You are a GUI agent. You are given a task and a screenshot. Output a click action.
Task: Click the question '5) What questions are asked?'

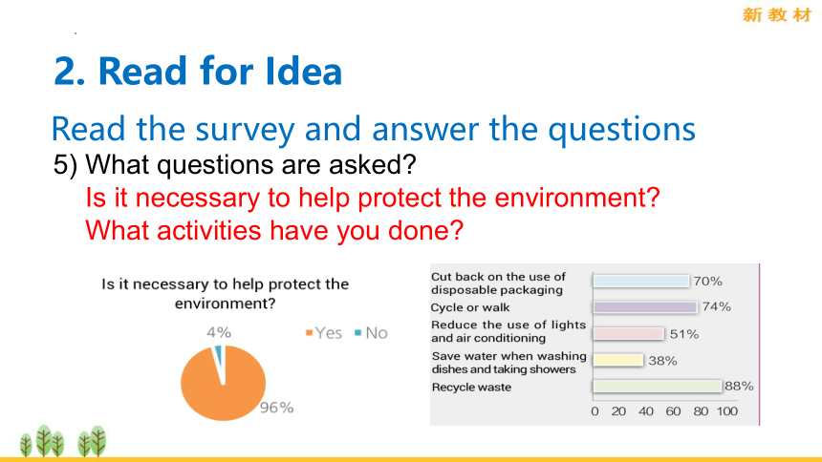click(235, 164)
